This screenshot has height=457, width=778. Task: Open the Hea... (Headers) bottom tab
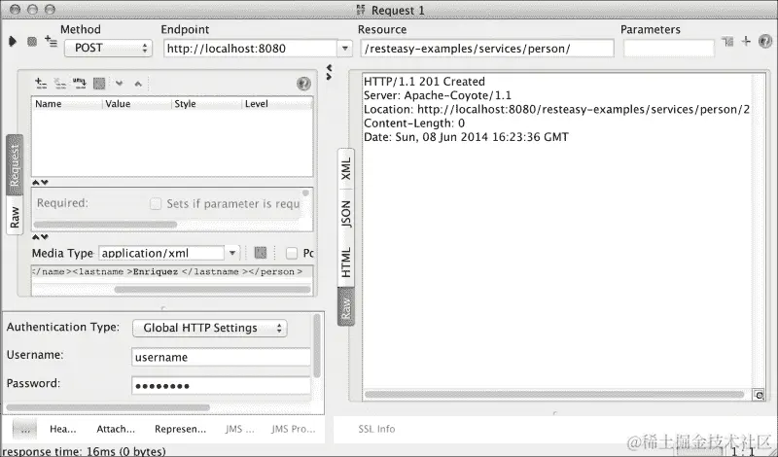click(x=63, y=429)
